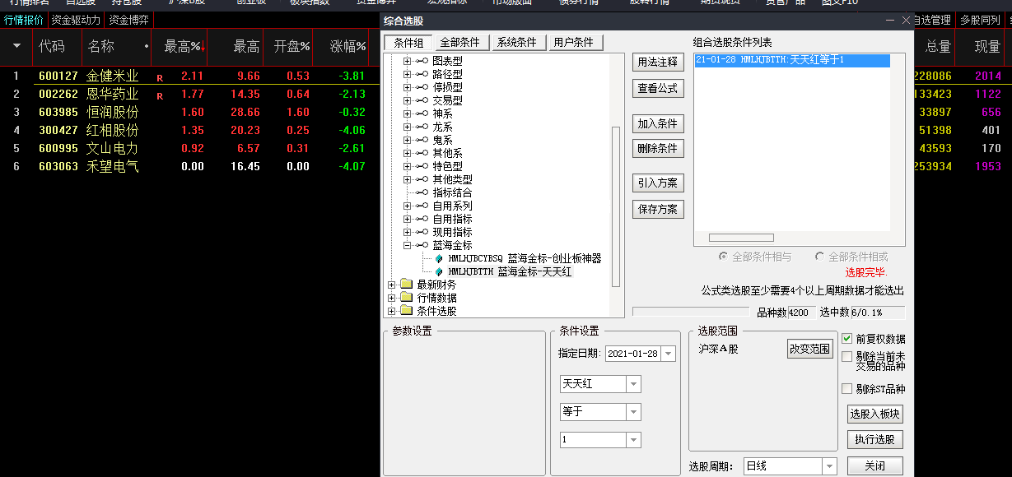Open the 天天红 condition dropdown
The height and width of the screenshot is (477, 1012).
coord(633,384)
